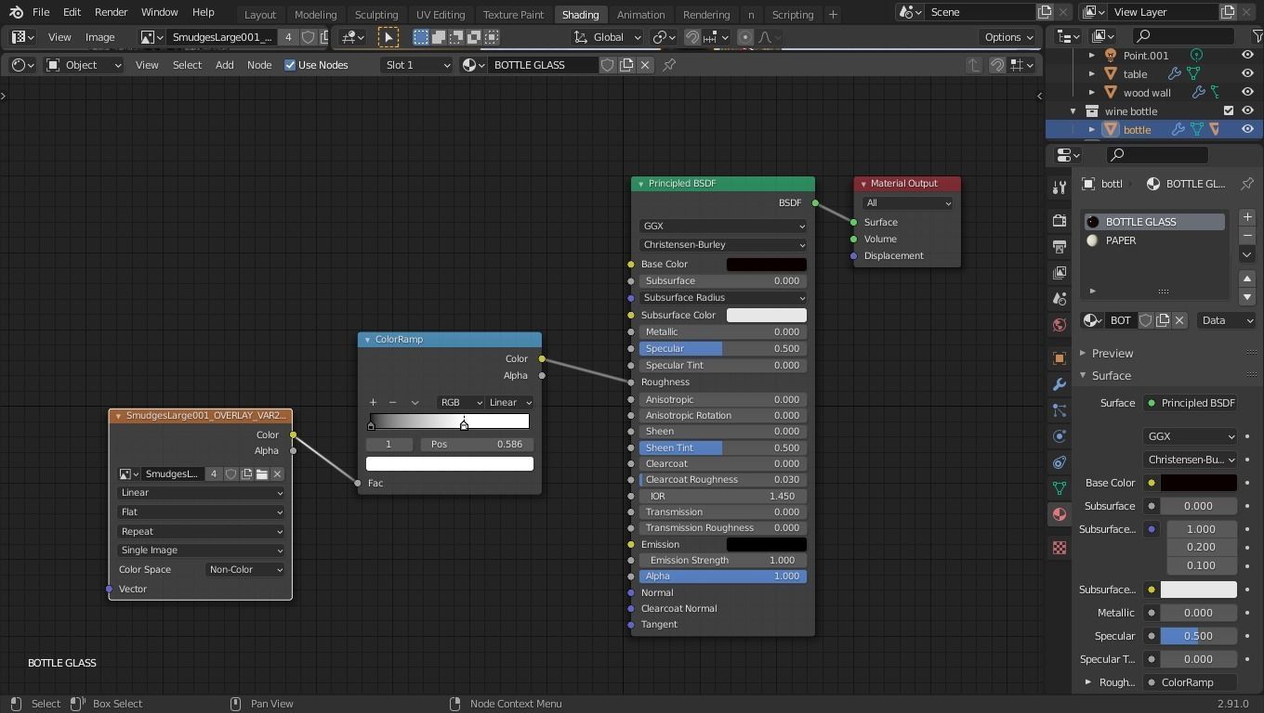Click the ColorRamp white stop color swatch

[x=450, y=464]
